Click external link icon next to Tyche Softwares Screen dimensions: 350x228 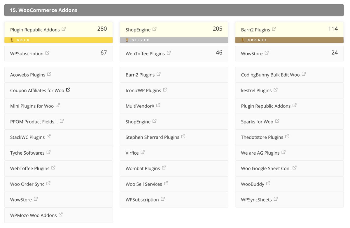(x=48, y=152)
